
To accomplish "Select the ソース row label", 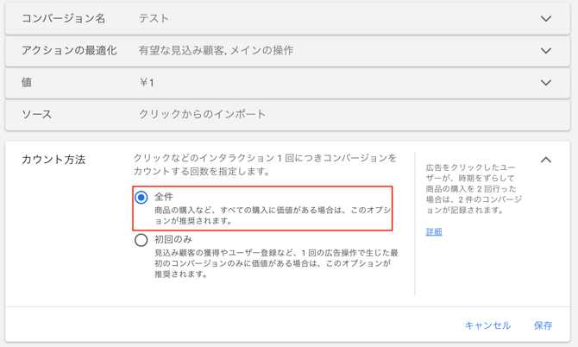I will click(x=37, y=114).
